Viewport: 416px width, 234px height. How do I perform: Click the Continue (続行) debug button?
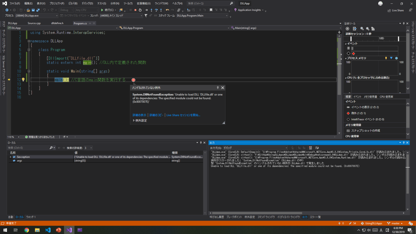[x=108, y=10]
